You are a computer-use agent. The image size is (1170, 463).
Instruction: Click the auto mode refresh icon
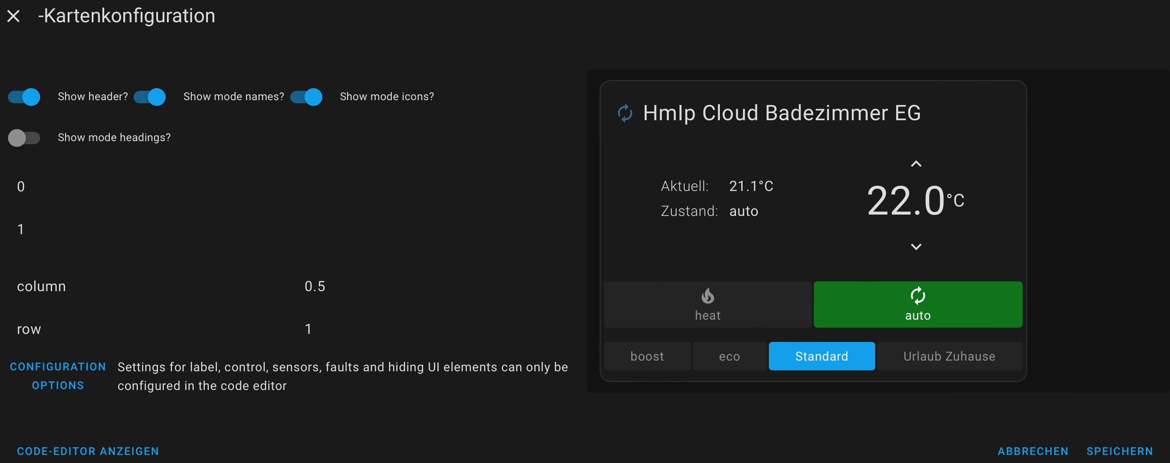click(x=918, y=296)
